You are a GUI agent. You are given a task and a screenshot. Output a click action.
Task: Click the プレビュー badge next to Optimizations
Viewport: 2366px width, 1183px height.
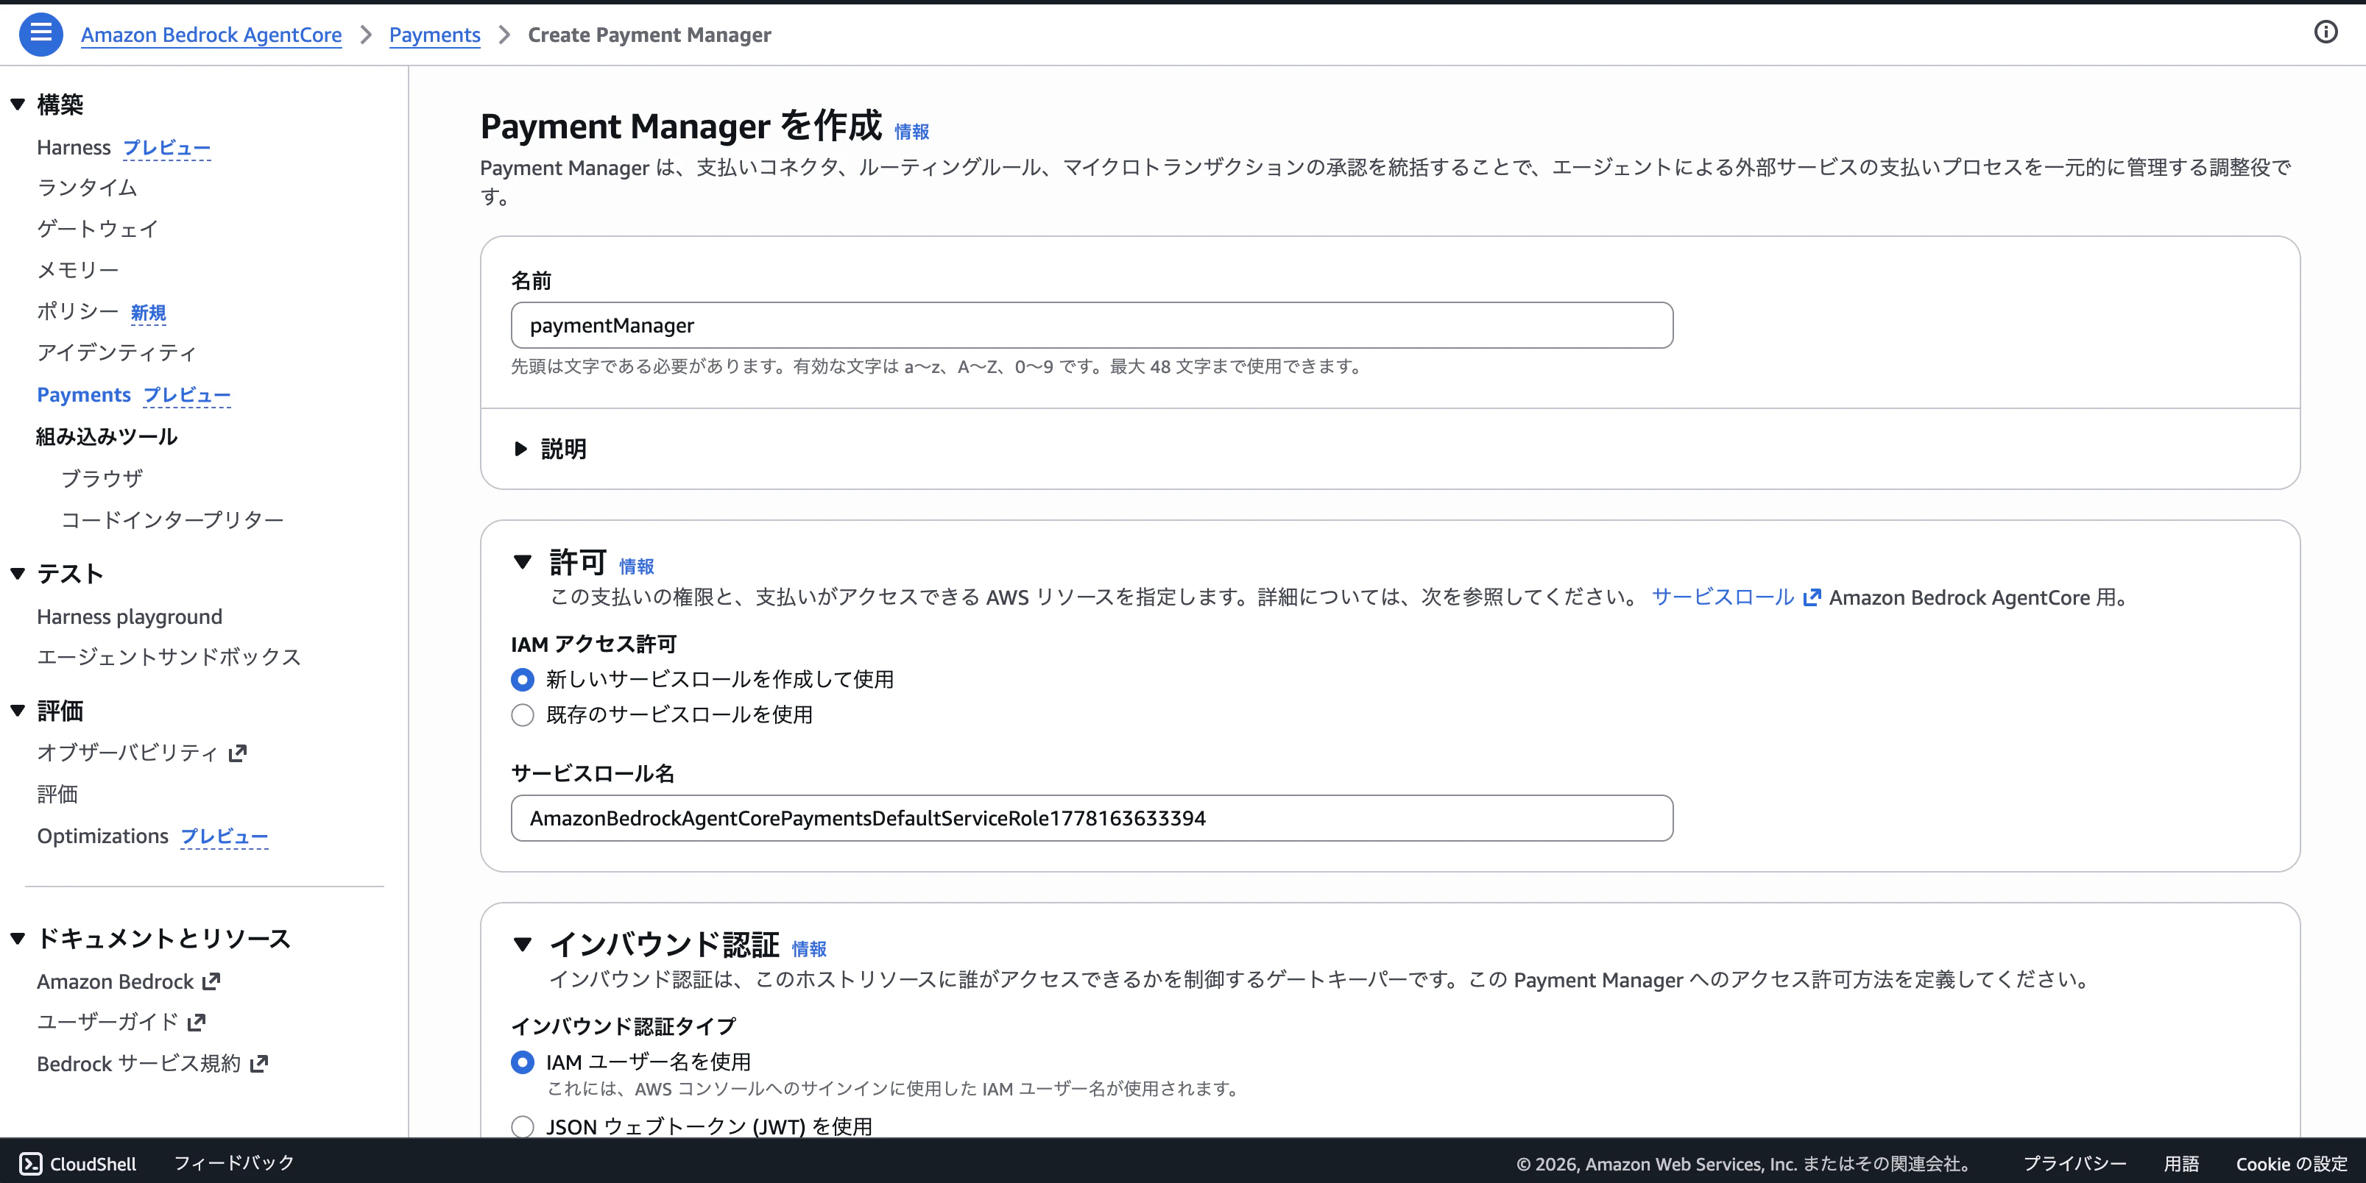pos(224,836)
